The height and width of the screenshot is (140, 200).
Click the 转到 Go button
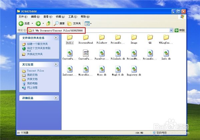(x=179, y=30)
